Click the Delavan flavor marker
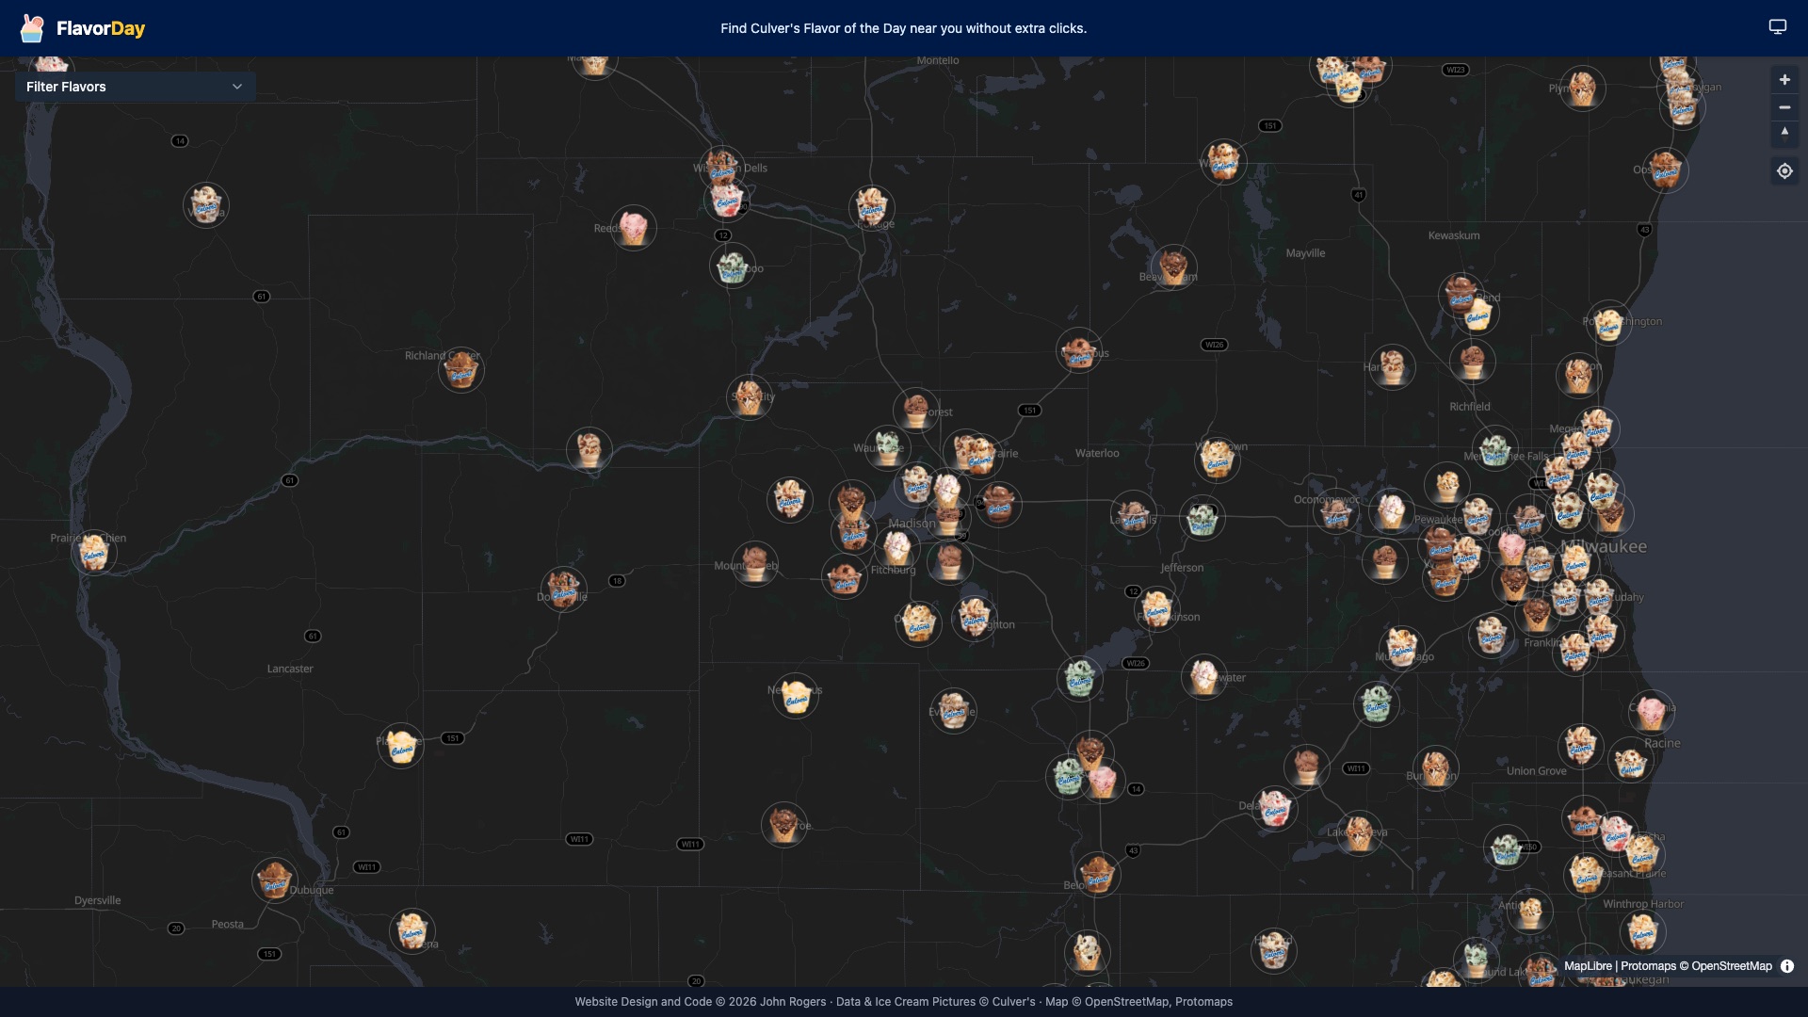Image resolution: width=1808 pixels, height=1017 pixels. click(x=1275, y=809)
